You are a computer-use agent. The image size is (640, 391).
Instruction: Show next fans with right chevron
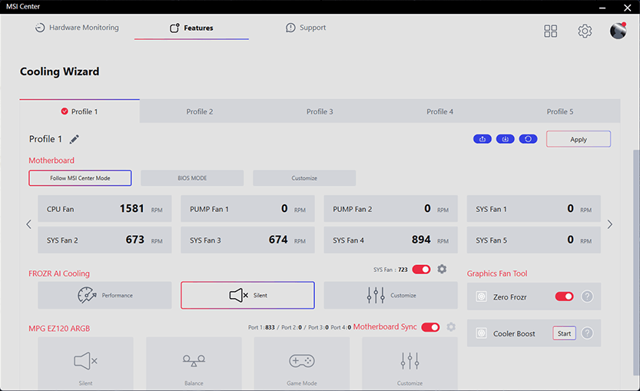pyautogui.click(x=610, y=224)
